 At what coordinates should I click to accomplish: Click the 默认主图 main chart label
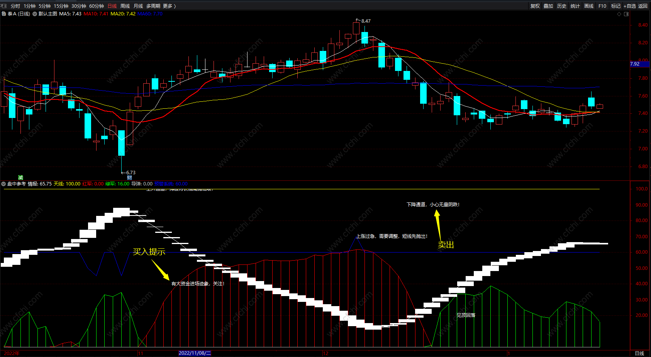[48, 14]
